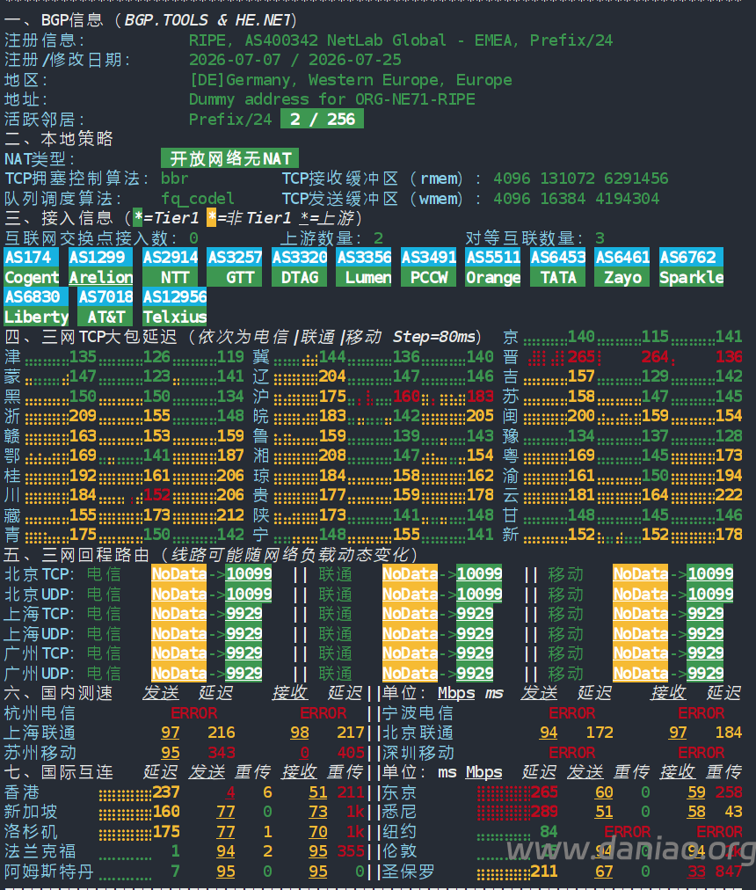
Task: Click the '2026-07-07 / 2026-07-25' date text
Action: pos(295,60)
